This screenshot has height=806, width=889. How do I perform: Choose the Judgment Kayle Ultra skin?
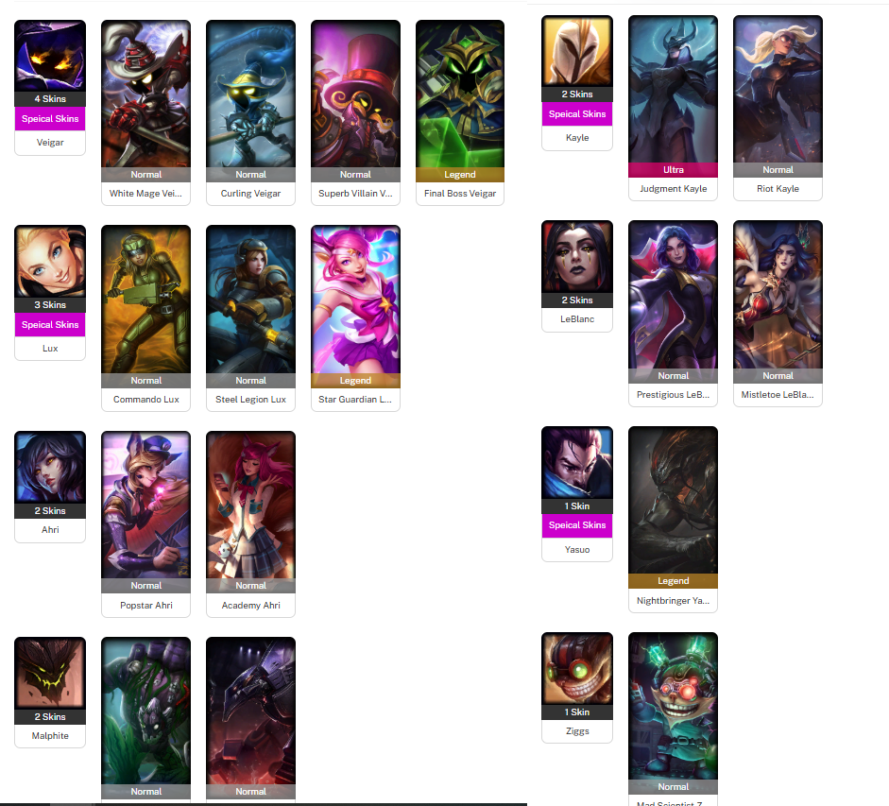673,108
